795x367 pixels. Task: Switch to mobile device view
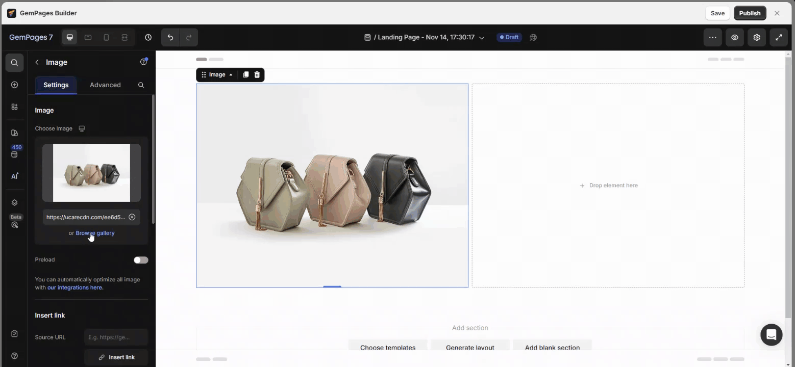[x=106, y=37]
